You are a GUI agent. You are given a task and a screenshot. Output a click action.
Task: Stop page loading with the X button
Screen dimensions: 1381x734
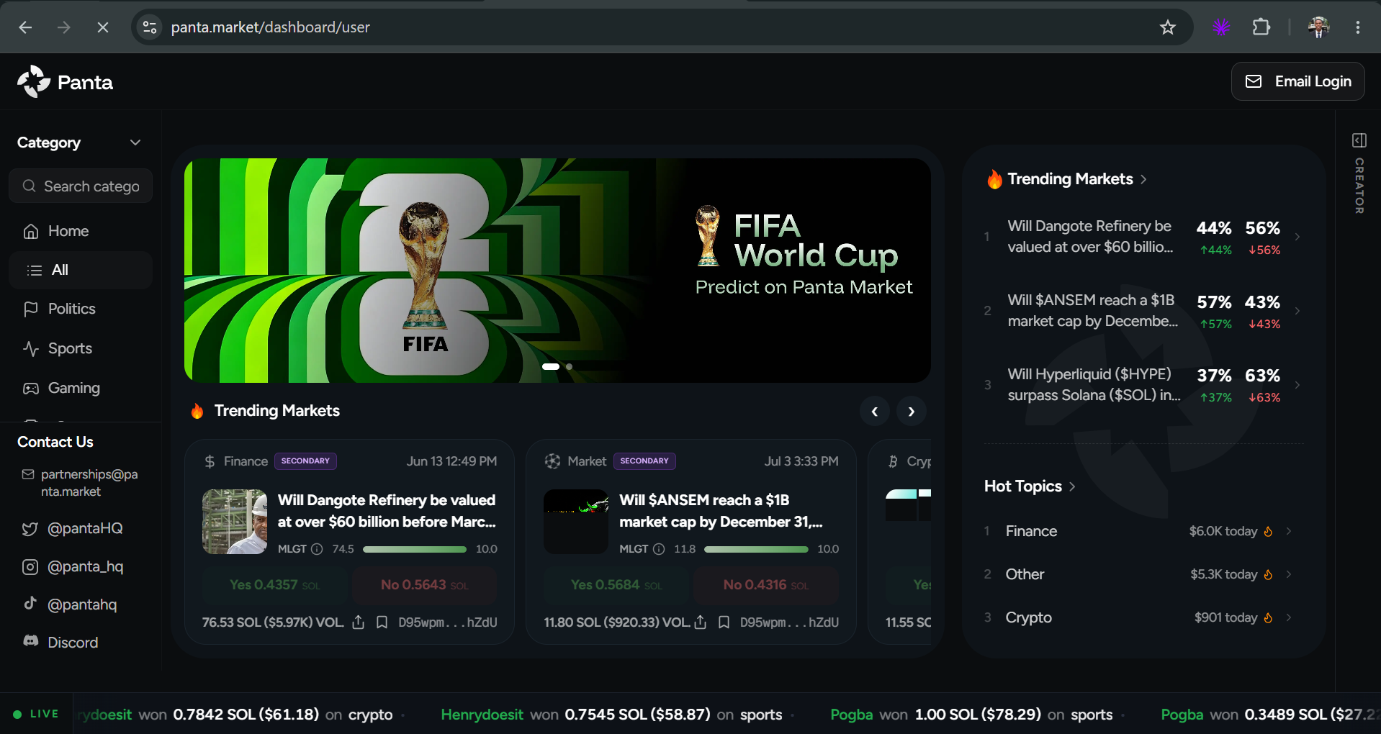pos(103,27)
